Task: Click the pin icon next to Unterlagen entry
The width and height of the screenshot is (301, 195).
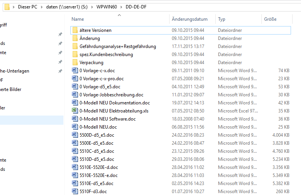Action: click(x=60, y=71)
